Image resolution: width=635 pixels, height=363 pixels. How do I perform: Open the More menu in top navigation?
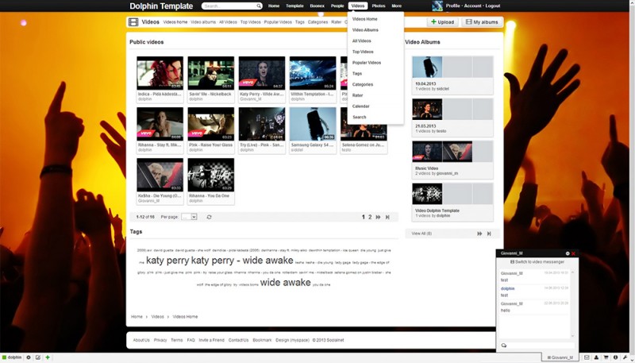coord(396,6)
